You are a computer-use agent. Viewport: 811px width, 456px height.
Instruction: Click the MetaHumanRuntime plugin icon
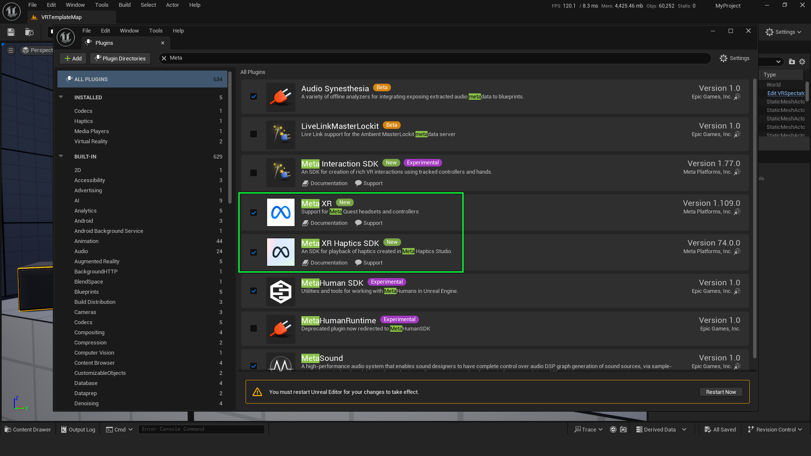coord(281,329)
